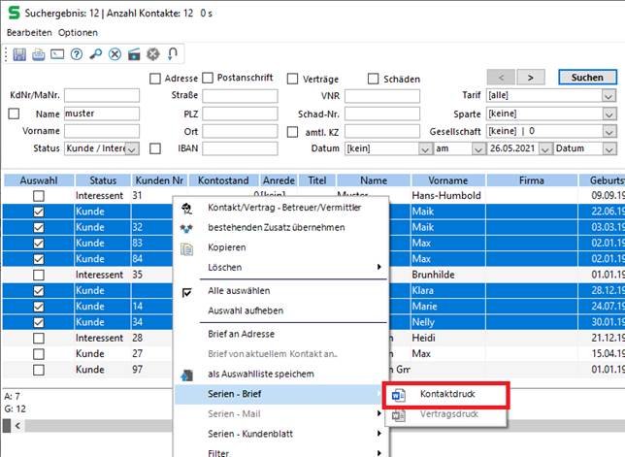Click the circled X cancel icon
This screenshot has width=625, height=457.
pos(115,53)
